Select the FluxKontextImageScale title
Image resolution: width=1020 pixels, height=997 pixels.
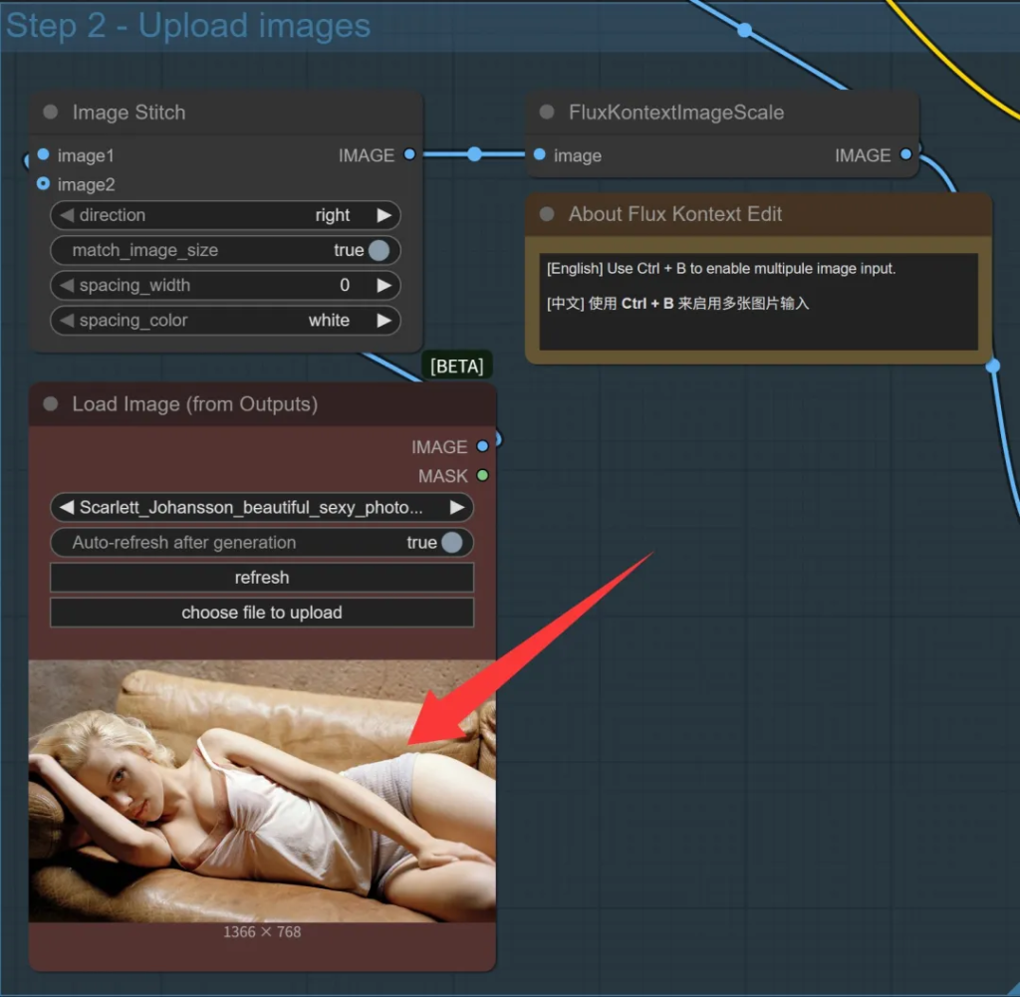[676, 113]
